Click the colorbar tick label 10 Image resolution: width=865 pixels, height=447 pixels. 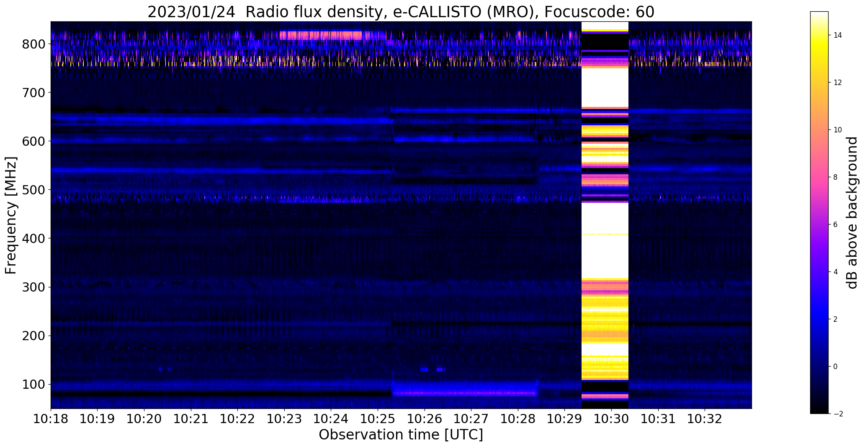(x=838, y=130)
